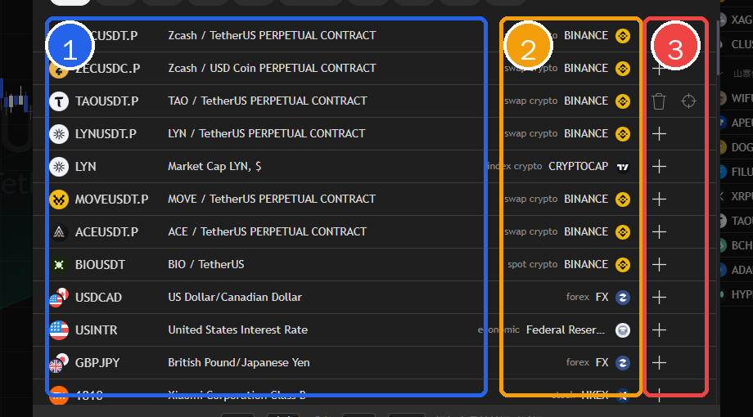Click the USDCAD flag pair icon
Image resolution: width=753 pixels, height=417 pixels.
click(x=59, y=298)
